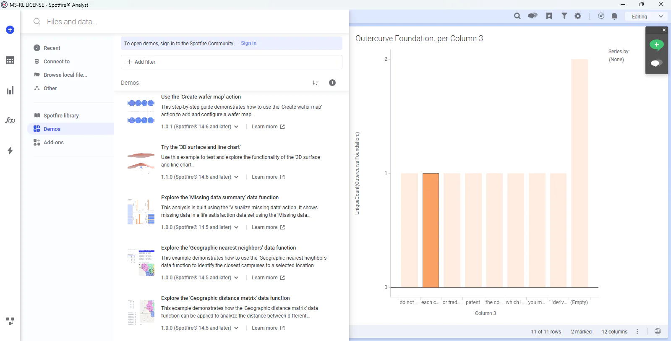Click the globe icon in status bar
The height and width of the screenshot is (341, 671).
[658, 331]
